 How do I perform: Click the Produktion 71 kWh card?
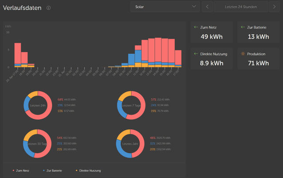click(258, 59)
